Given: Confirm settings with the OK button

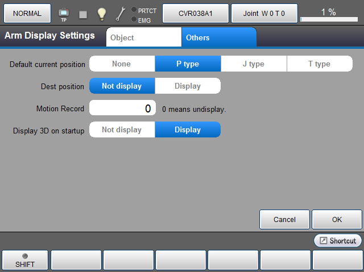Looking at the screenshot, I should pos(337,220).
